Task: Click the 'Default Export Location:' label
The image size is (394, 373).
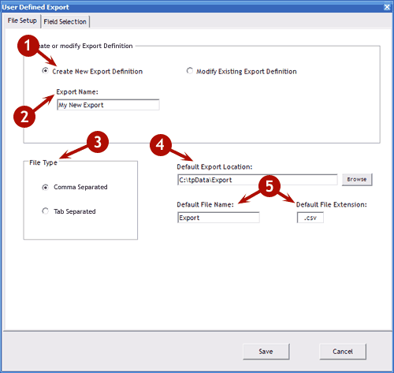Action: pos(214,167)
